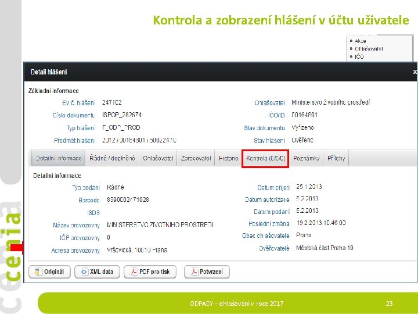Click address Vršovická, 10010 Praha
Screen dimensions: 418x314
point(137,250)
